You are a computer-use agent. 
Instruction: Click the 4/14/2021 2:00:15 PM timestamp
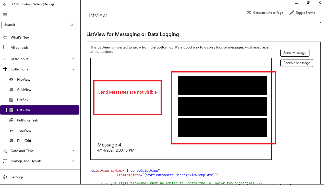coord(116,150)
